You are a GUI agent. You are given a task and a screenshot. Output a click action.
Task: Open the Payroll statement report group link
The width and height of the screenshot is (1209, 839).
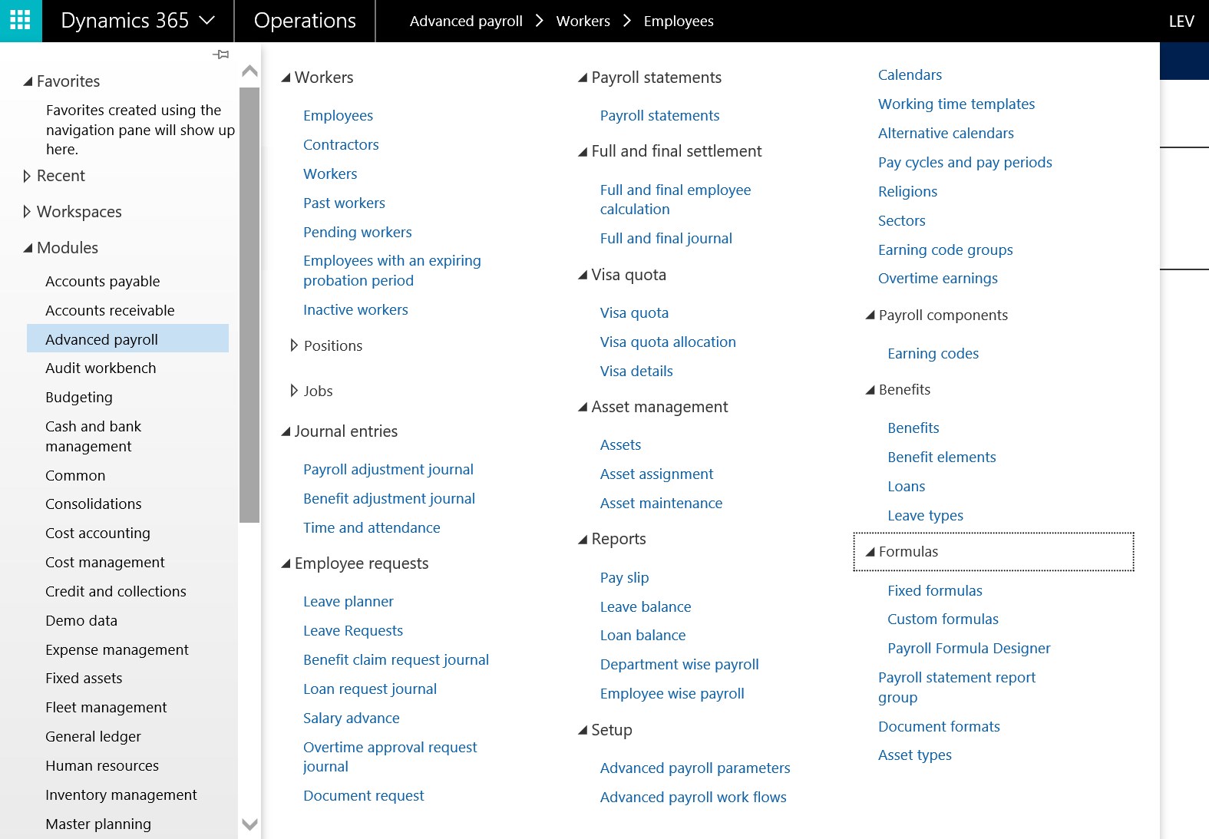pos(956,688)
